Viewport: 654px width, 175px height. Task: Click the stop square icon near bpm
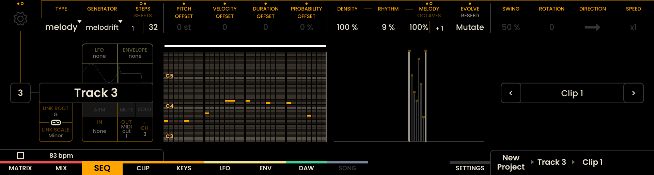[20, 156]
